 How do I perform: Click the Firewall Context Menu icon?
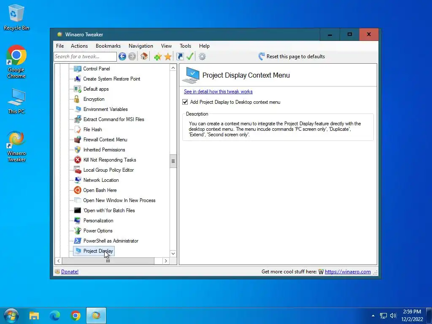coord(78,140)
